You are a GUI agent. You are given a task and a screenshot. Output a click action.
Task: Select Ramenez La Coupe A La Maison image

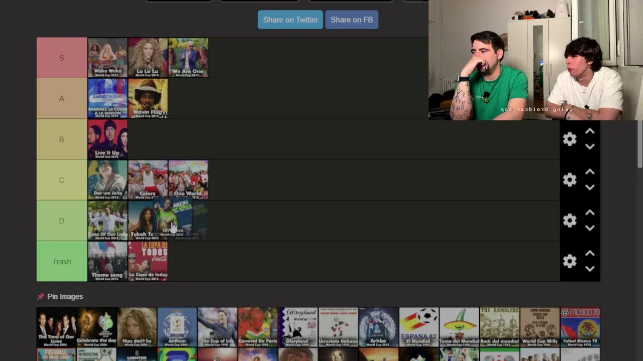pyautogui.click(x=108, y=98)
